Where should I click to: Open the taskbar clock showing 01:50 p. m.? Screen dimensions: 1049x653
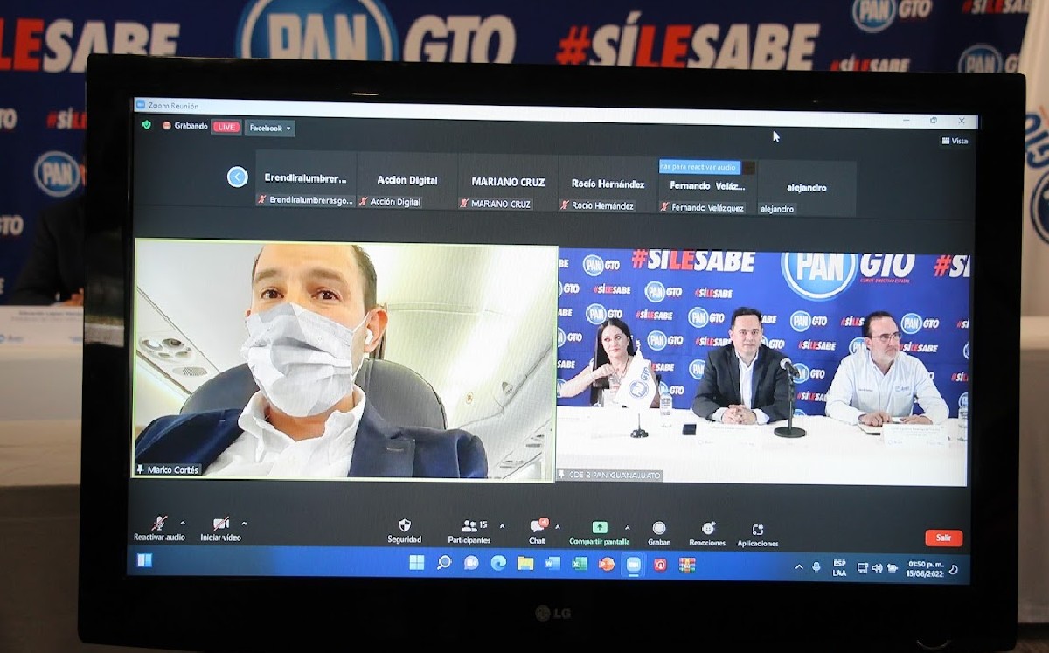point(924,569)
